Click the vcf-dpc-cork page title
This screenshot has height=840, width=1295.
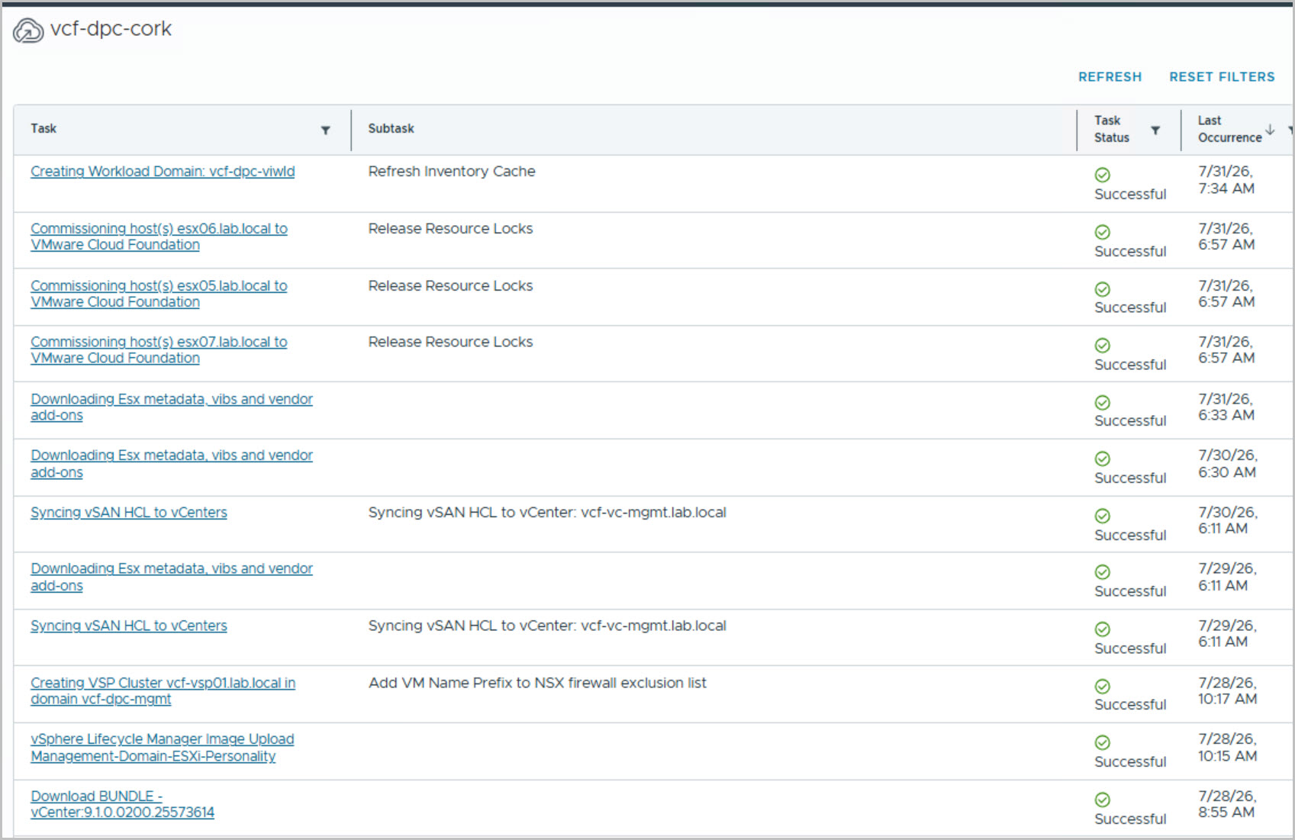click(x=111, y=29)
